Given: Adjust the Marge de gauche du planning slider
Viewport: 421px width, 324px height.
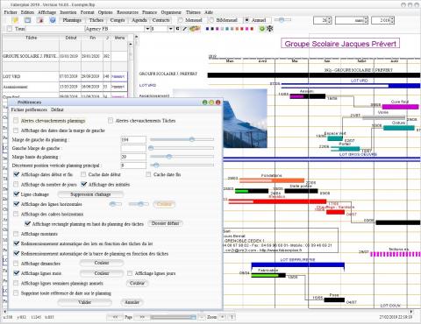Looking at the screenshot, I should tap(182, 139).
